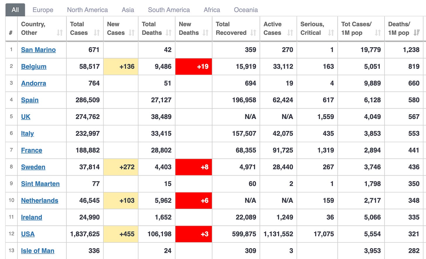Select France active cases value 91,725
The height and width of the screenshot is (259, 426).
click(283, 150)
